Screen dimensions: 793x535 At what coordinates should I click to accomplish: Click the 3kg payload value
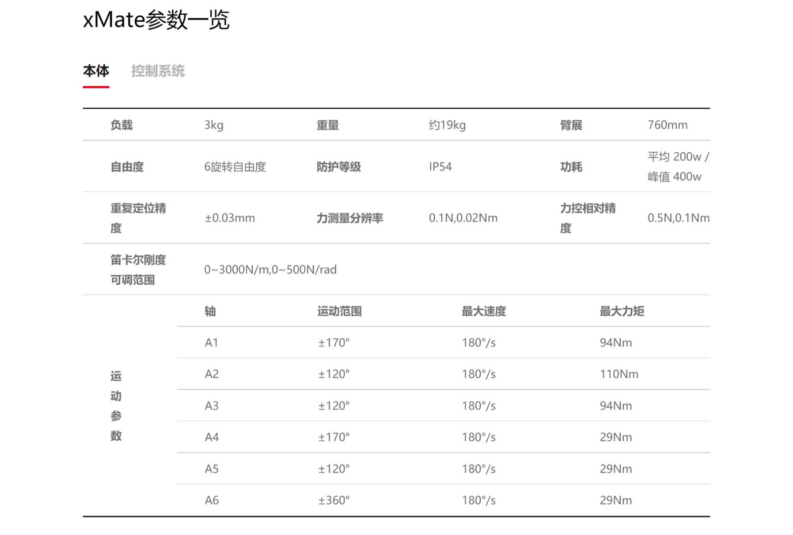[x=214, y=125]
